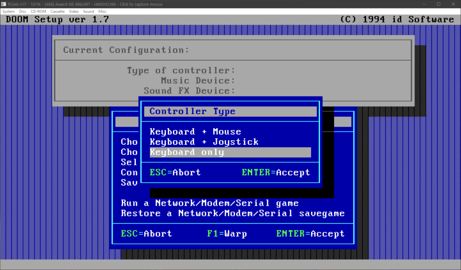Open the Disc menu

23,11
